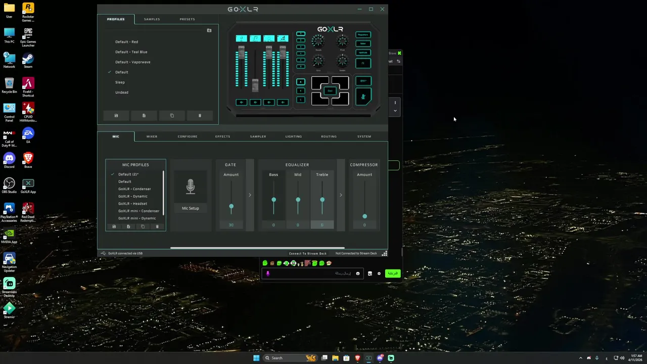Click the gear icon in chat window
The height and width of the screenshot is (364, 647).
tap(379, 274)
